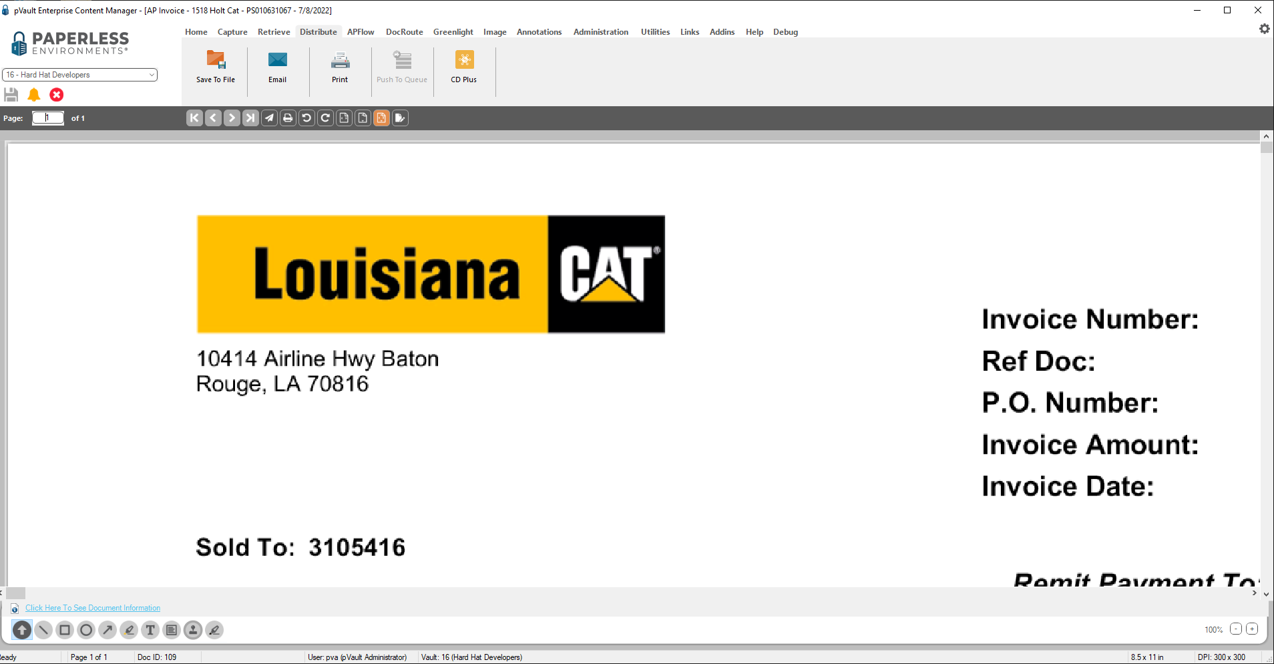
Task: Open the Addins menu
Action: pyautogui.click(x=722, y=32)
